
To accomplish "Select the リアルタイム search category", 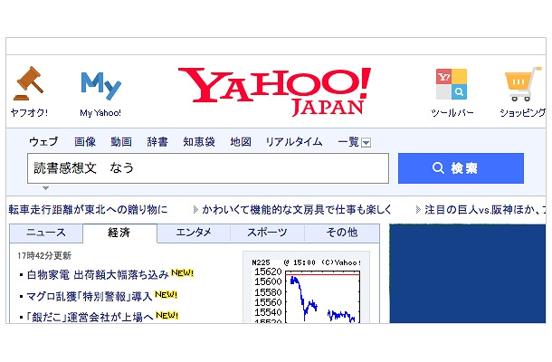I will click(x=294, y=141).
